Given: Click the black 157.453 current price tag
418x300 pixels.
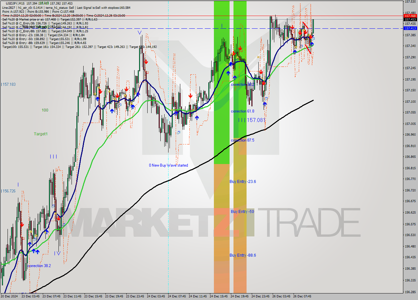Looking at the screenshot, I should click(410, 19).
